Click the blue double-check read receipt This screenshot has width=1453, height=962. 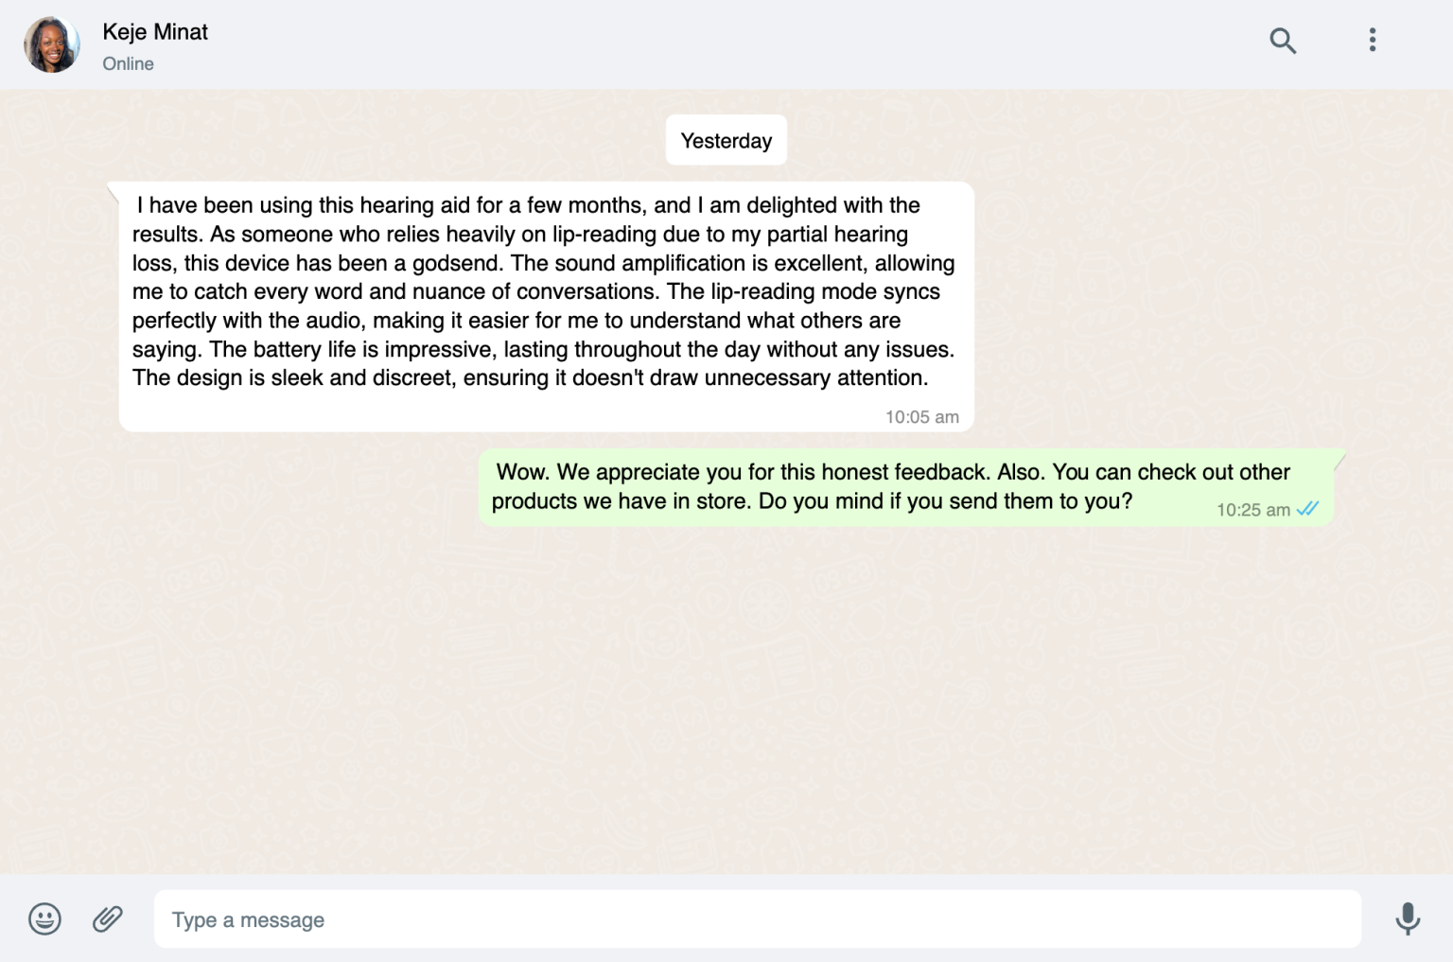click(1307, 509)
